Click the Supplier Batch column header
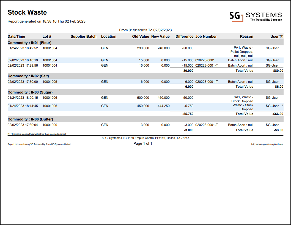The image size is (291, 225). [x=84, y=36]
